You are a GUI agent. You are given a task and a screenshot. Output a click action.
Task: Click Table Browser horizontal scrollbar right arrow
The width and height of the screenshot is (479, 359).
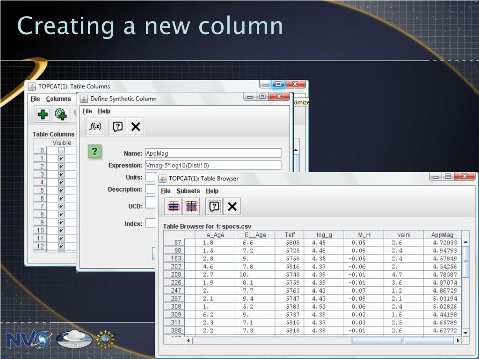pos(457,340)
